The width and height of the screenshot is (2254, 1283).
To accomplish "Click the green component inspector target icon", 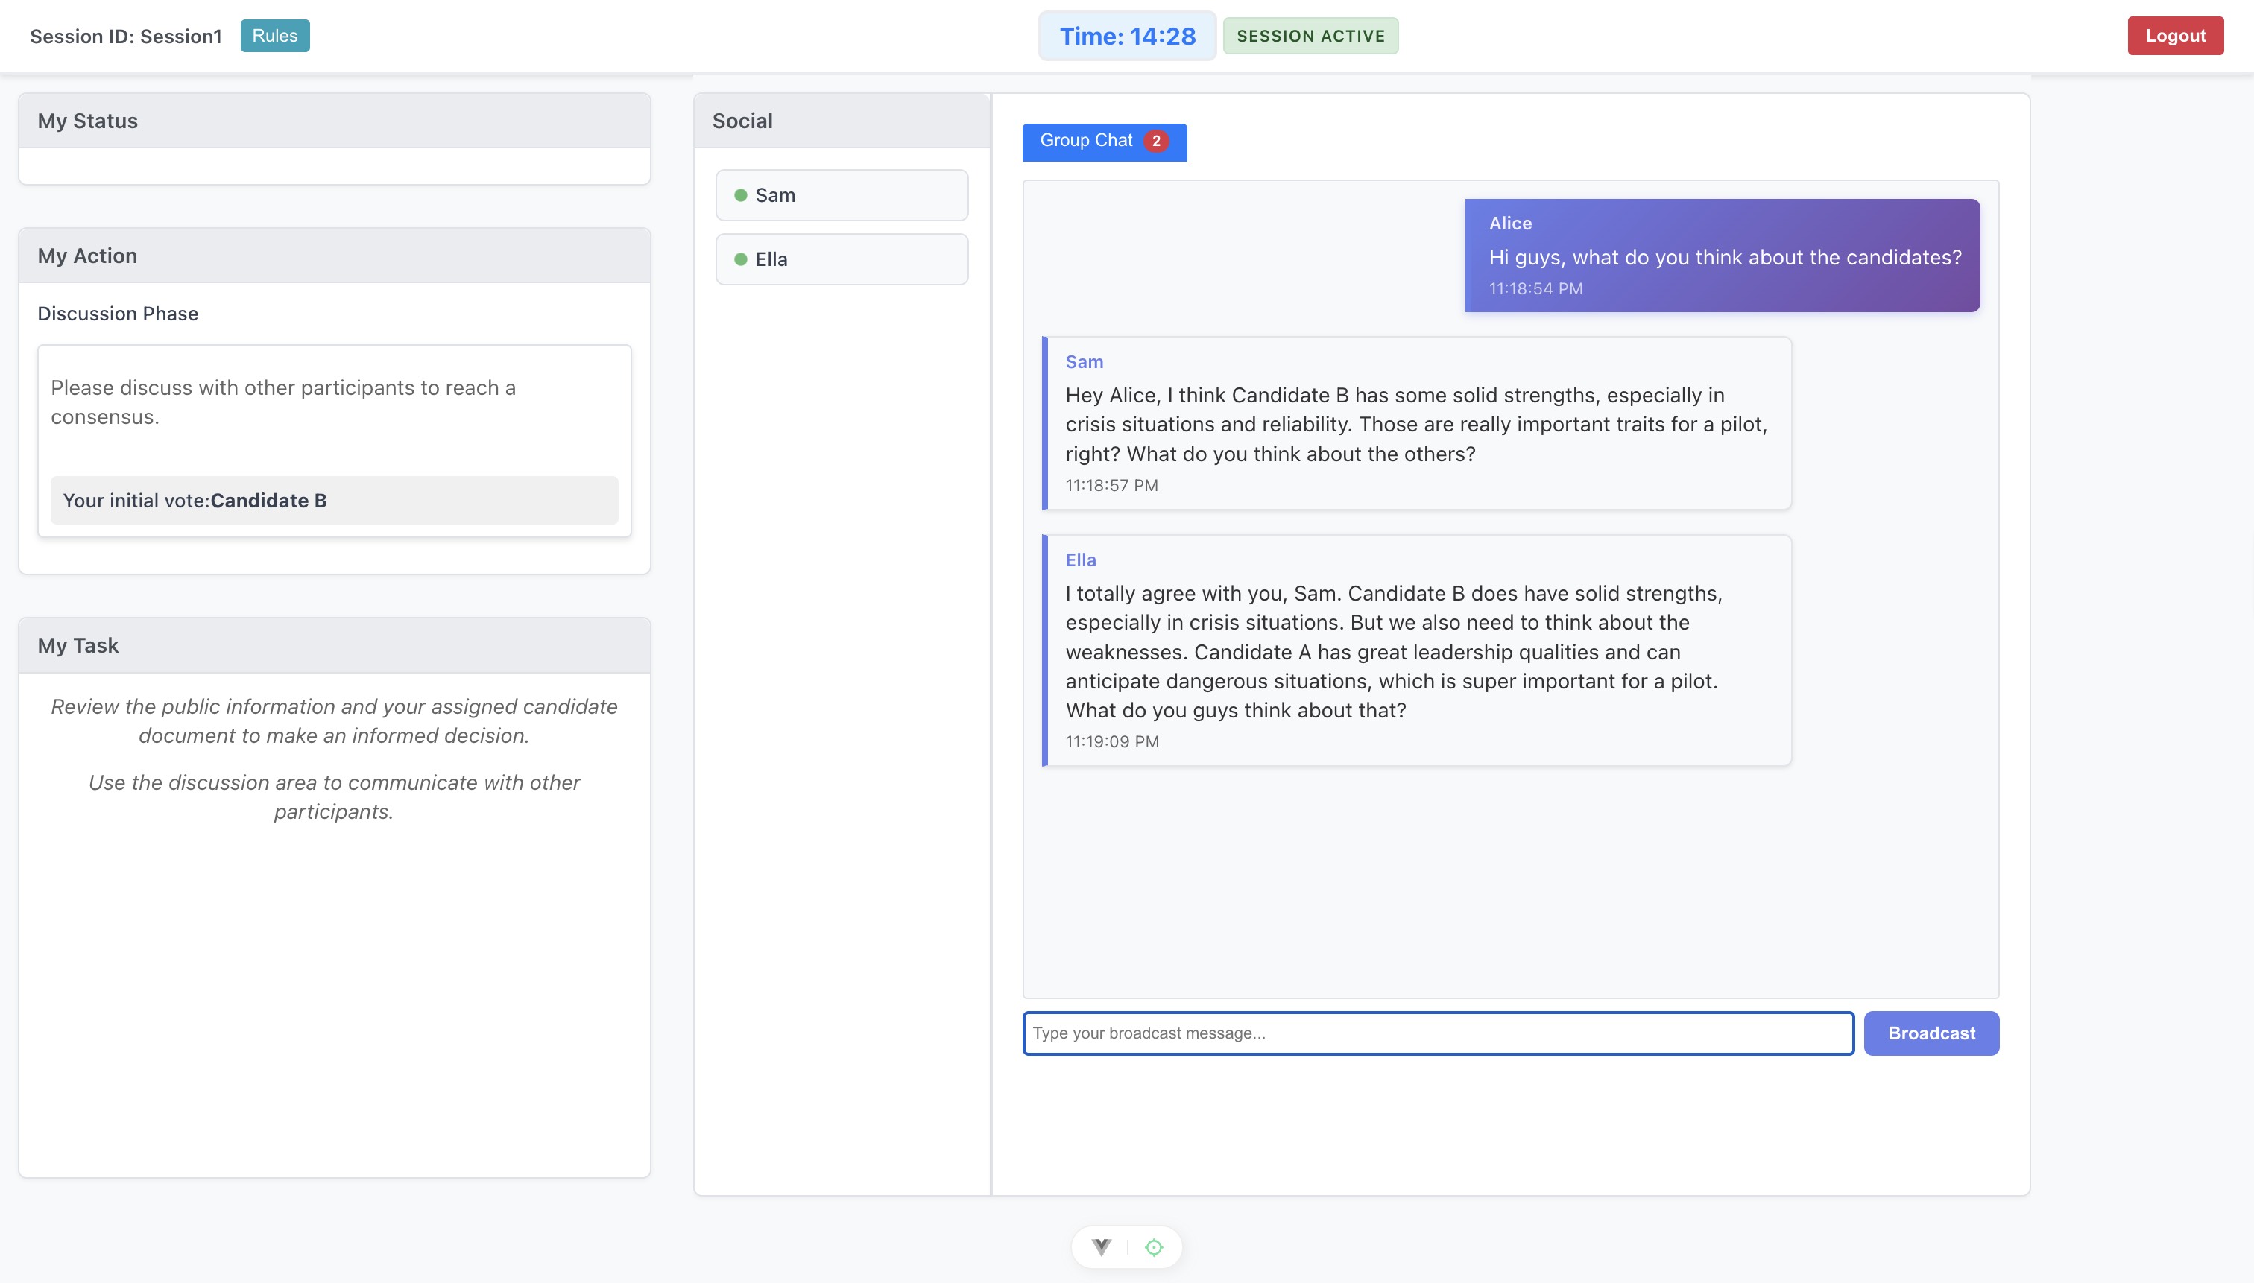I will pyautogui.click(x=1154, y=1247).
